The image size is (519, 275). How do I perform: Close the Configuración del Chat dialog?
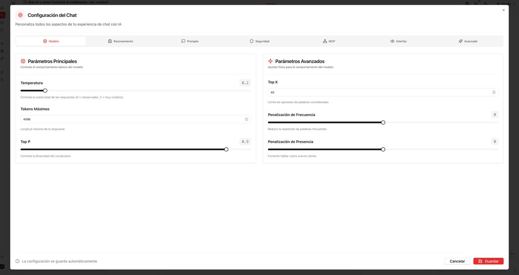click(503, 10)
